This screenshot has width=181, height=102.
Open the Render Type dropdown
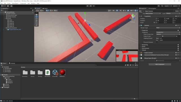[168, 28]
